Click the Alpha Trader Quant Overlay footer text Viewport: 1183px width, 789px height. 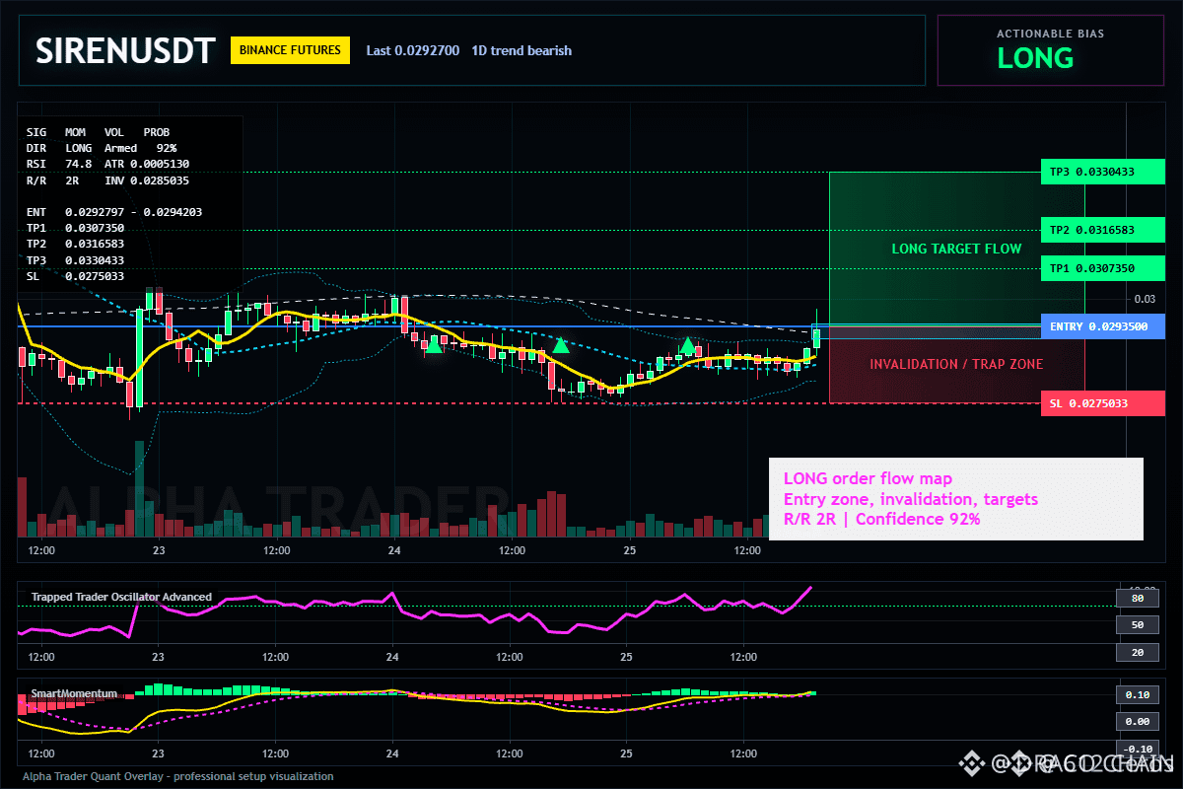[178, 776]
